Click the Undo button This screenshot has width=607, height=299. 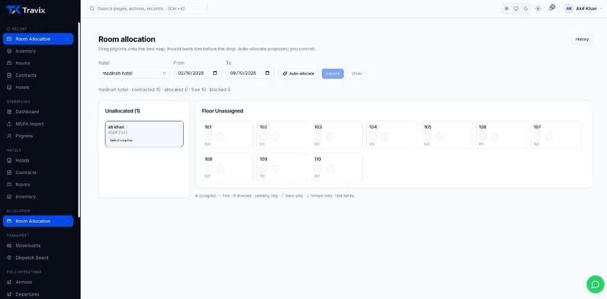(356, 73)
